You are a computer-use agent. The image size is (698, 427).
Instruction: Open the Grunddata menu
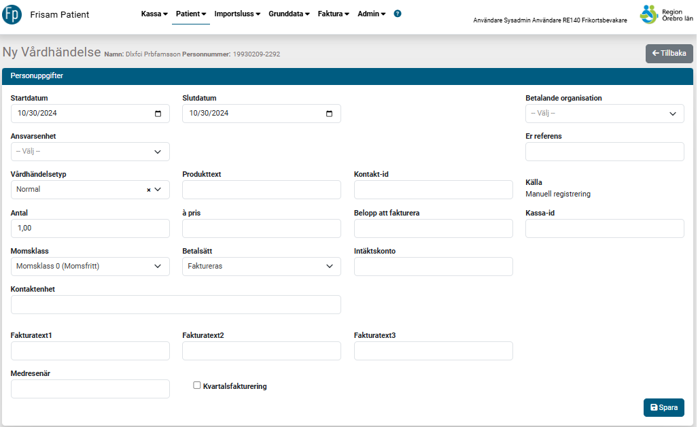pos(289,14)
